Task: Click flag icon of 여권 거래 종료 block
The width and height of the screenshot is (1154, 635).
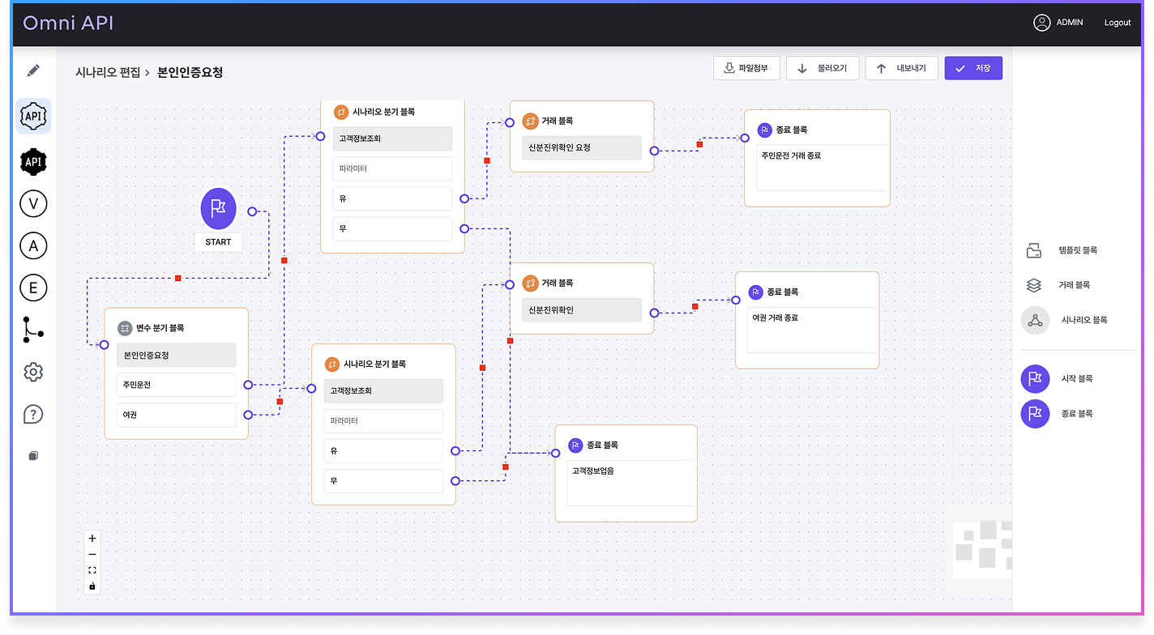Action: pyautogui.click(x=755, y=292)
